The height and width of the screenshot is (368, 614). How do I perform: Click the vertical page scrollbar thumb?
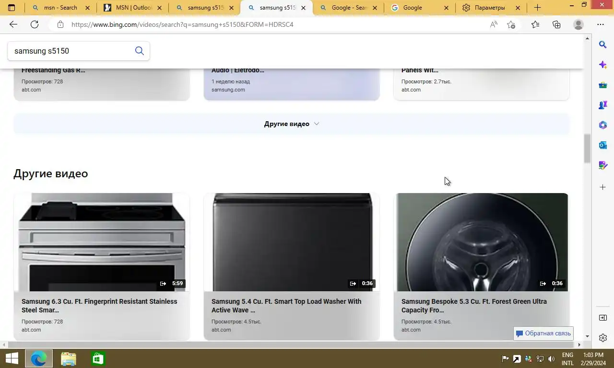point(587,149)
